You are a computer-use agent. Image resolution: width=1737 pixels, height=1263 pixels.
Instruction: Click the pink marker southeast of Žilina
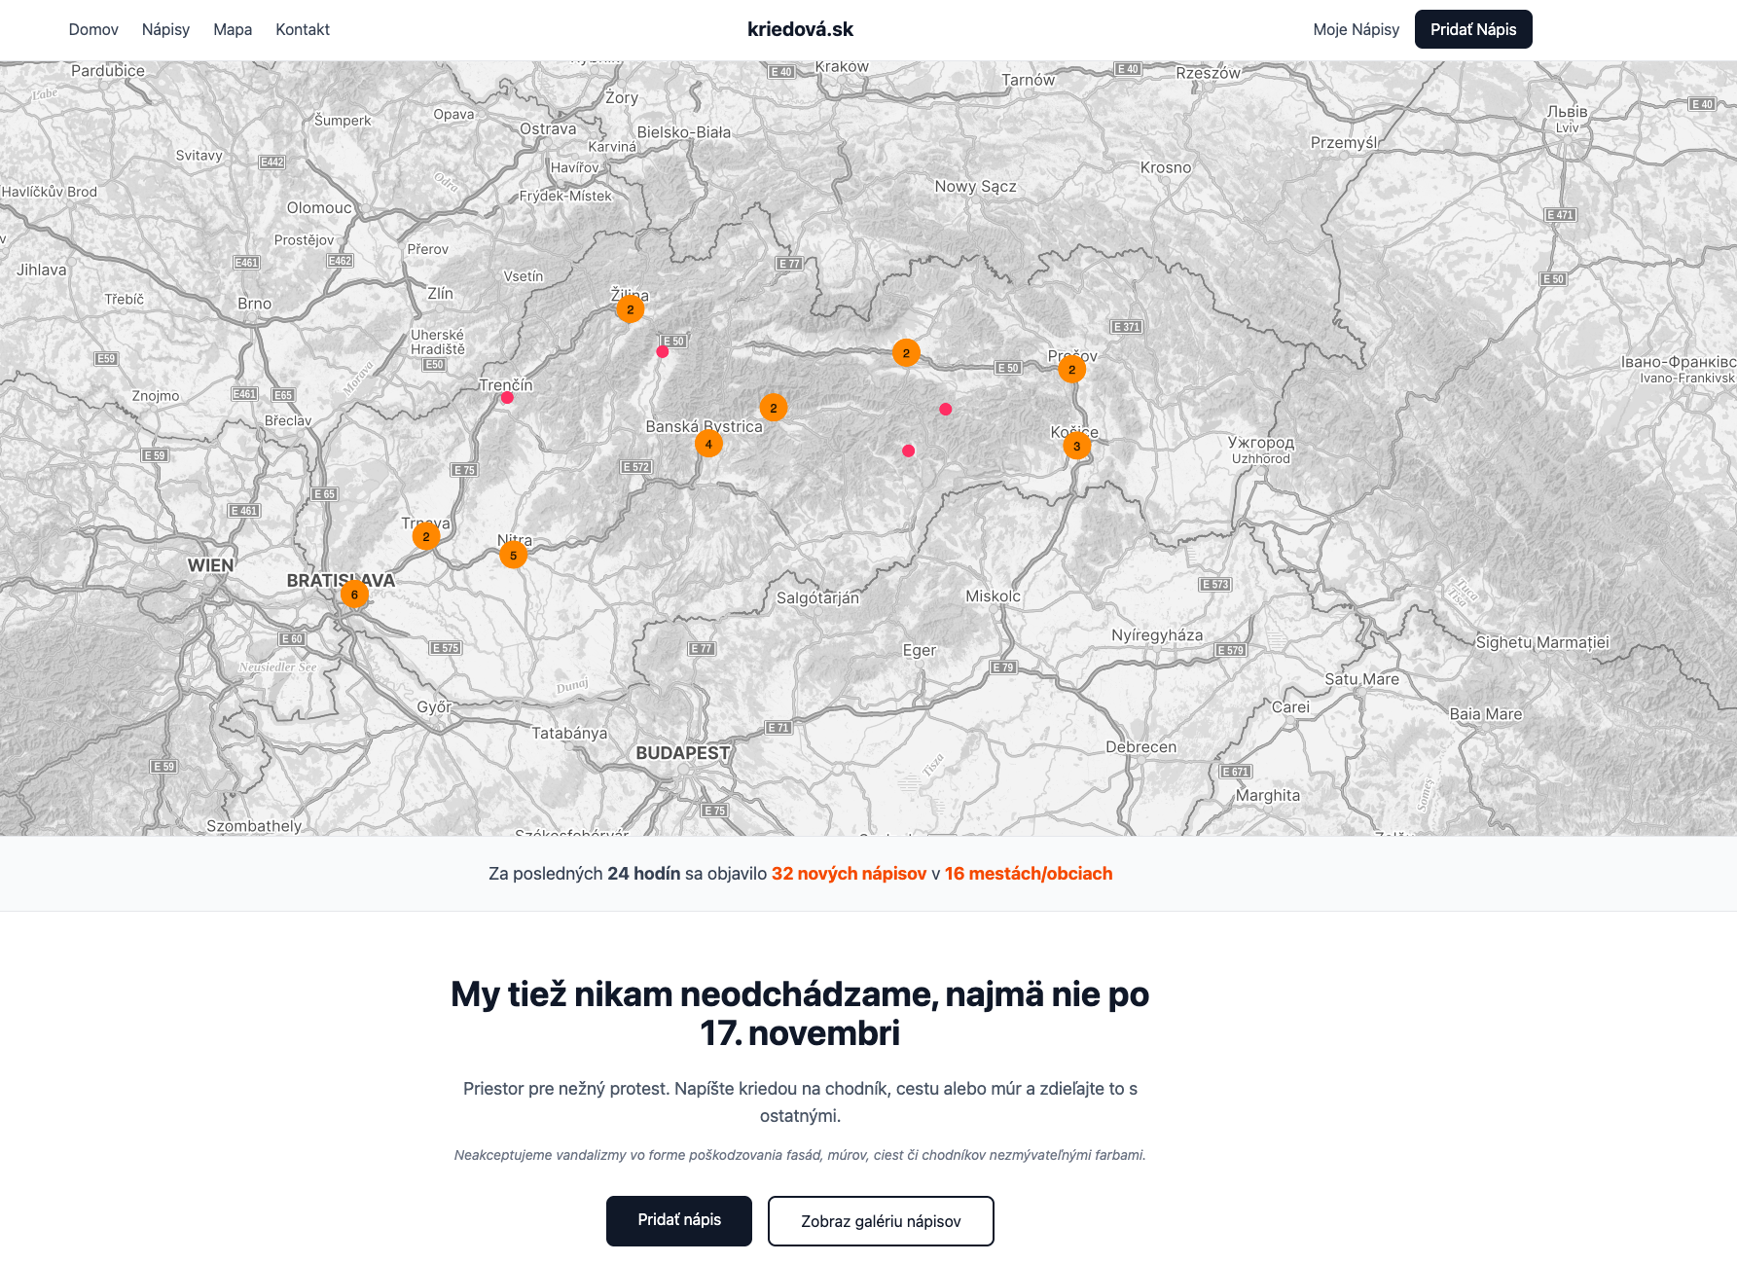tap(663, 352)
